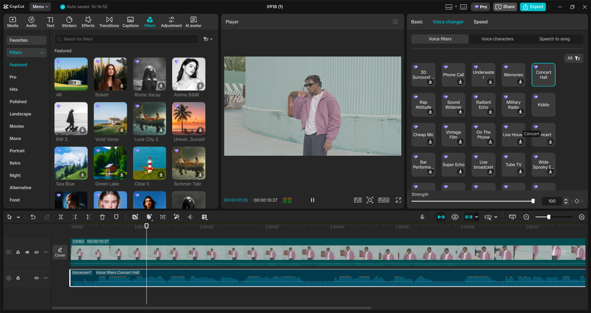591x313 pixels.
Task: Open the filter sort options dropdown
Action: 208,39
